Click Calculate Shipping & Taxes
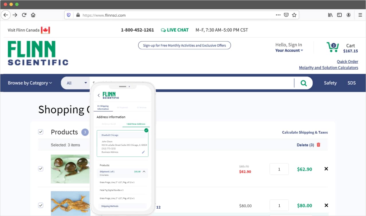 coord(305,132)
